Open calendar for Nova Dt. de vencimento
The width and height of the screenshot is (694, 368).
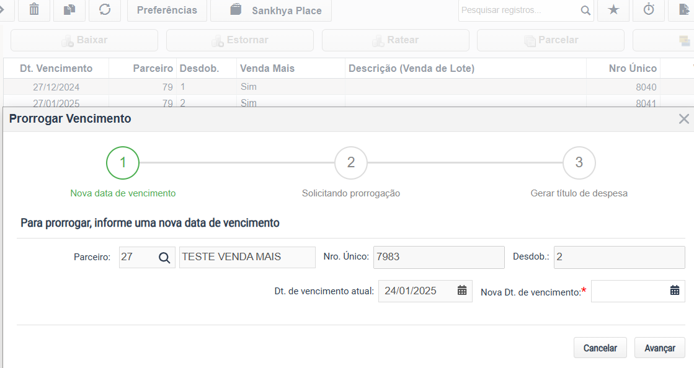click(675, 290)
